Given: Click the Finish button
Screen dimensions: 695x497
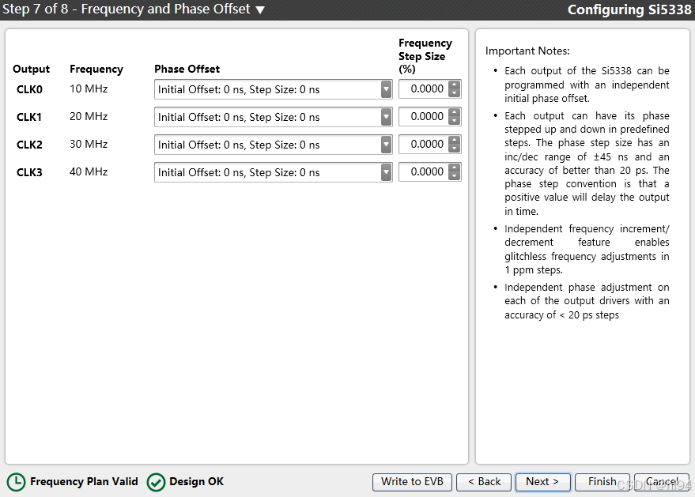Looking at the screenshot, I should (x=602, y=482).
